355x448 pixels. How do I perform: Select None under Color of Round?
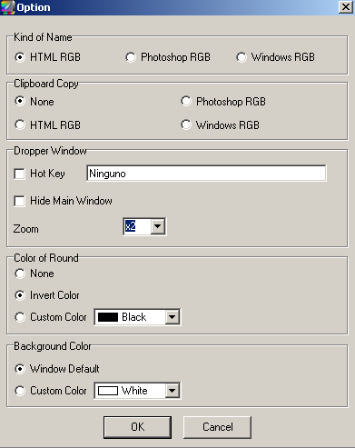(x=20, y=274)
